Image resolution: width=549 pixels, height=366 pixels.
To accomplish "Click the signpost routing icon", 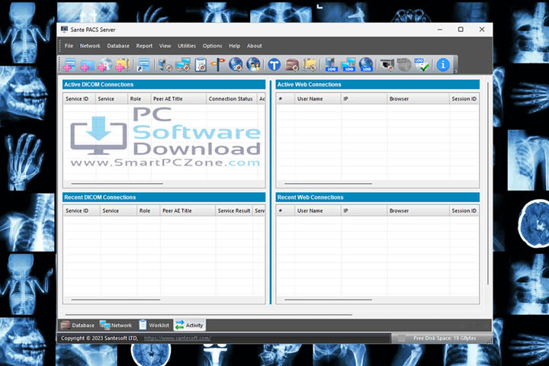I will click(x=218, y=65).
